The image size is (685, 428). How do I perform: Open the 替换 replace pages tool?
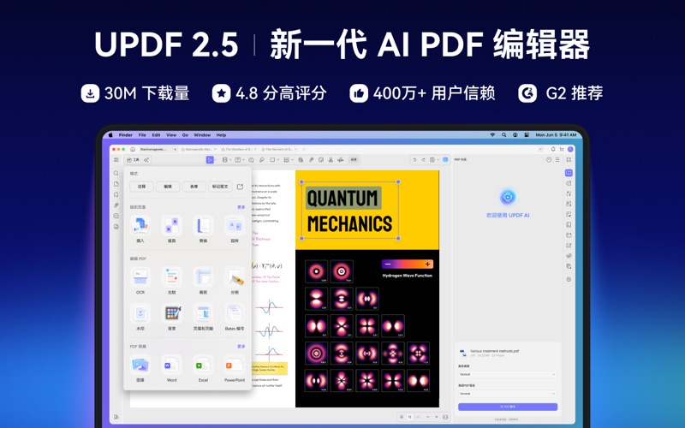coord(203,229)
